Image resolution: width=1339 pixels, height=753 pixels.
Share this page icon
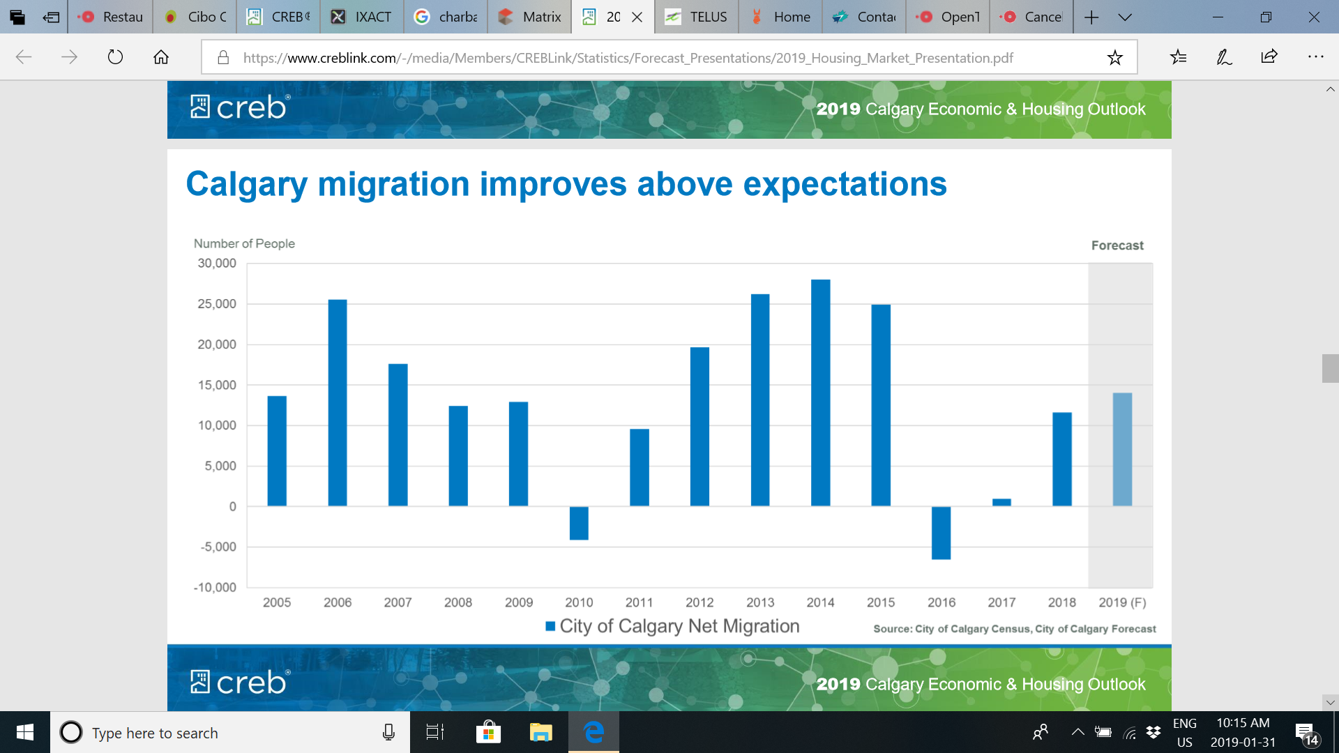1269,57
